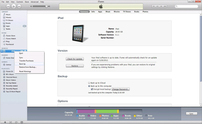Image resolution: width=202 pixels, height=124 pixels.
Task: Open the Help menu
Action: click(42, 2)
